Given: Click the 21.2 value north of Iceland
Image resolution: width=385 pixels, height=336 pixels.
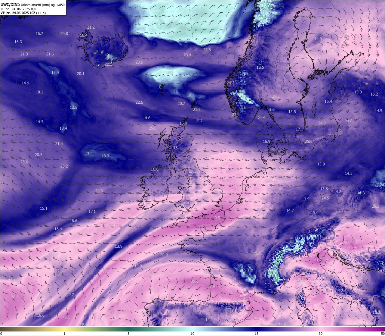Looking at the screenshot, I should coord(91,27).
